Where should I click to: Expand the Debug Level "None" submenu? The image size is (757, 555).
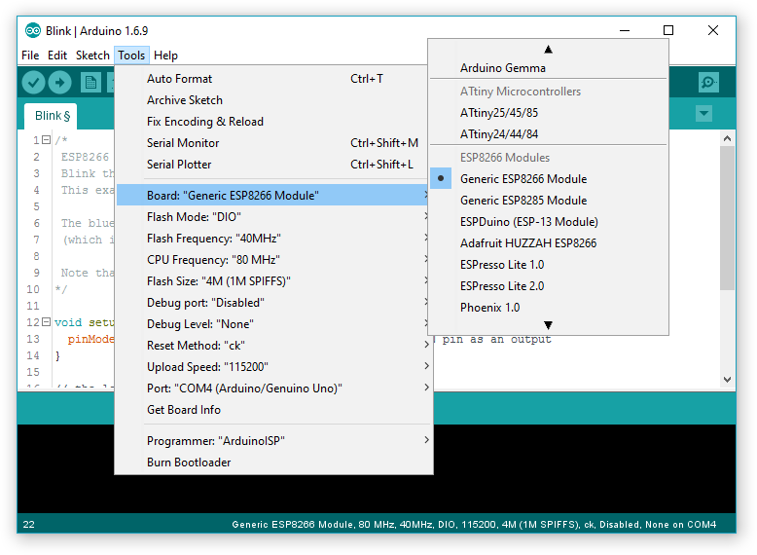(273, 323)
